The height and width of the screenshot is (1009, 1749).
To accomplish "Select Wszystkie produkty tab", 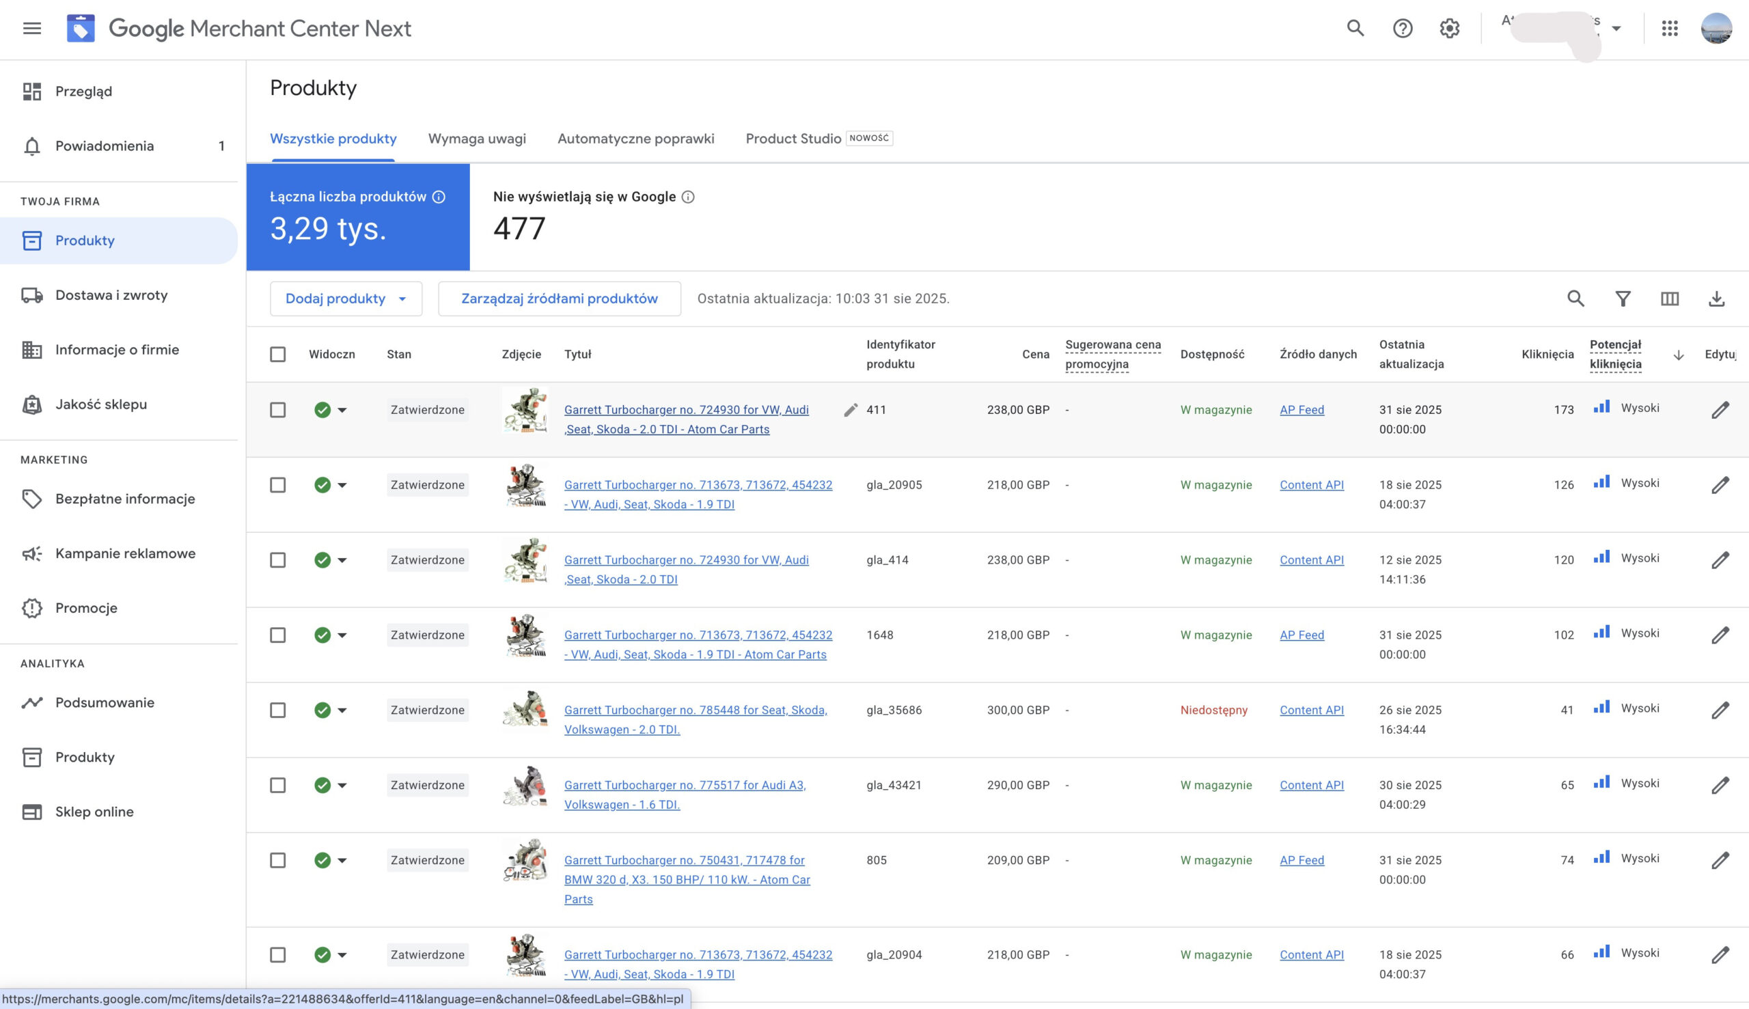I will [x=333, y=139].
